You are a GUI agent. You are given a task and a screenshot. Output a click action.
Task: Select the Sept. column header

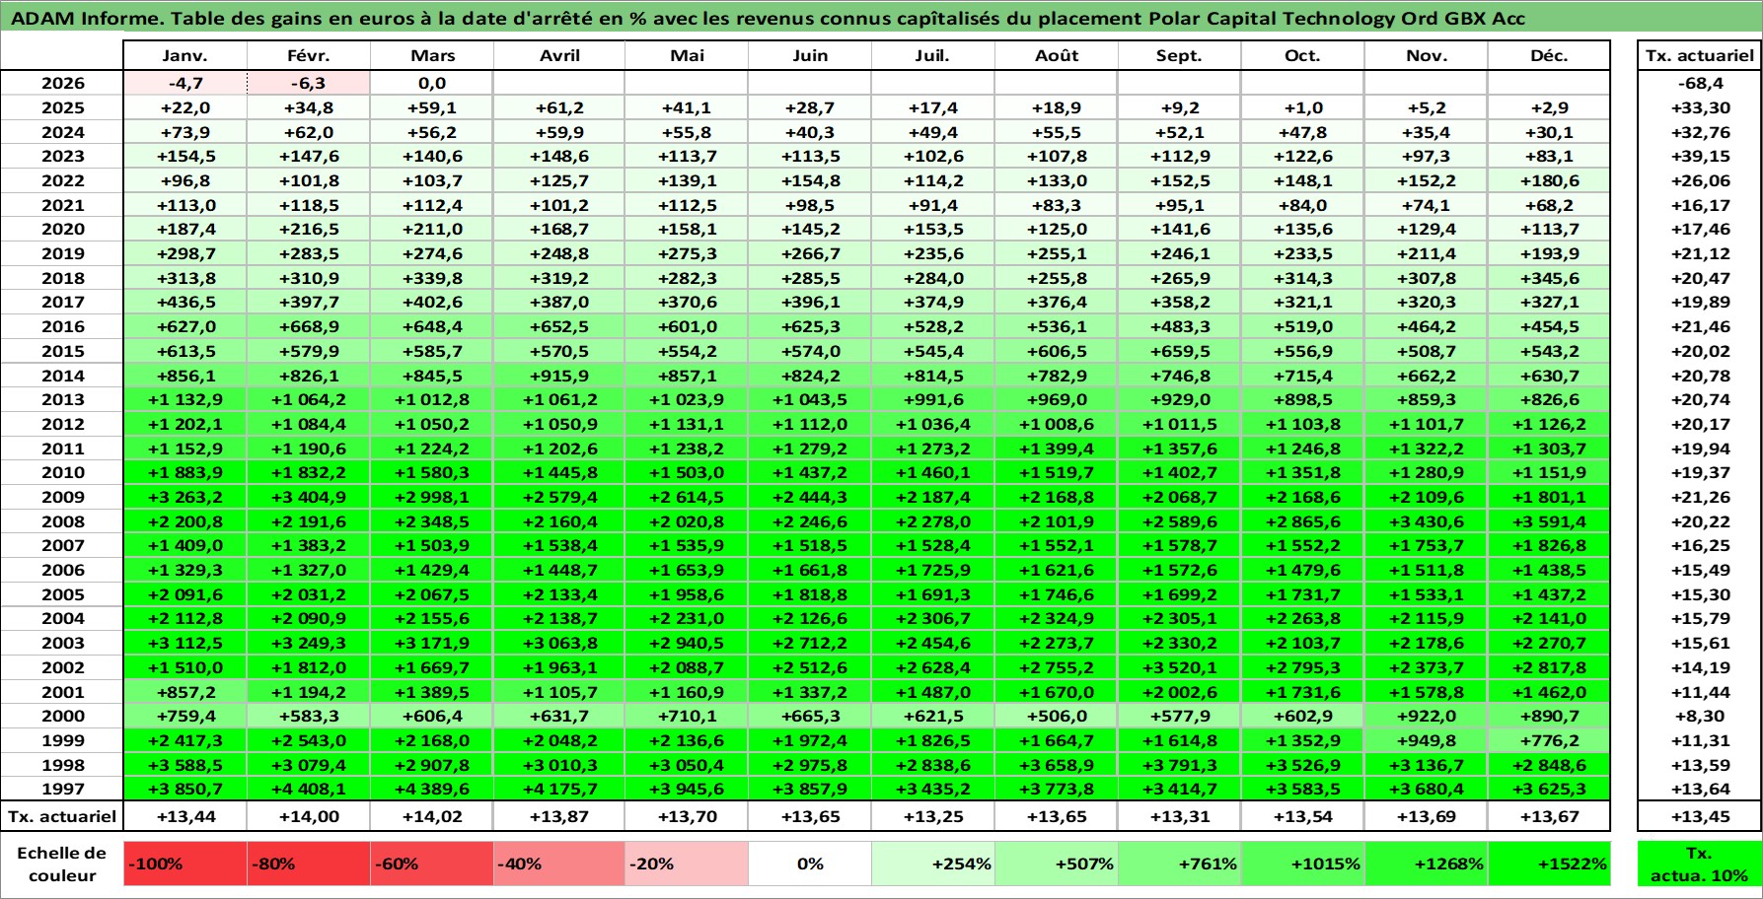(1179, 56)
